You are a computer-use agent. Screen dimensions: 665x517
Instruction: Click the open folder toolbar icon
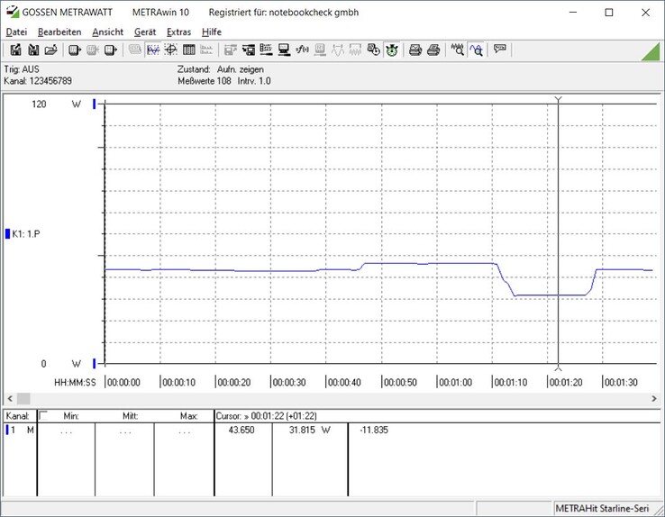(50, 50)
